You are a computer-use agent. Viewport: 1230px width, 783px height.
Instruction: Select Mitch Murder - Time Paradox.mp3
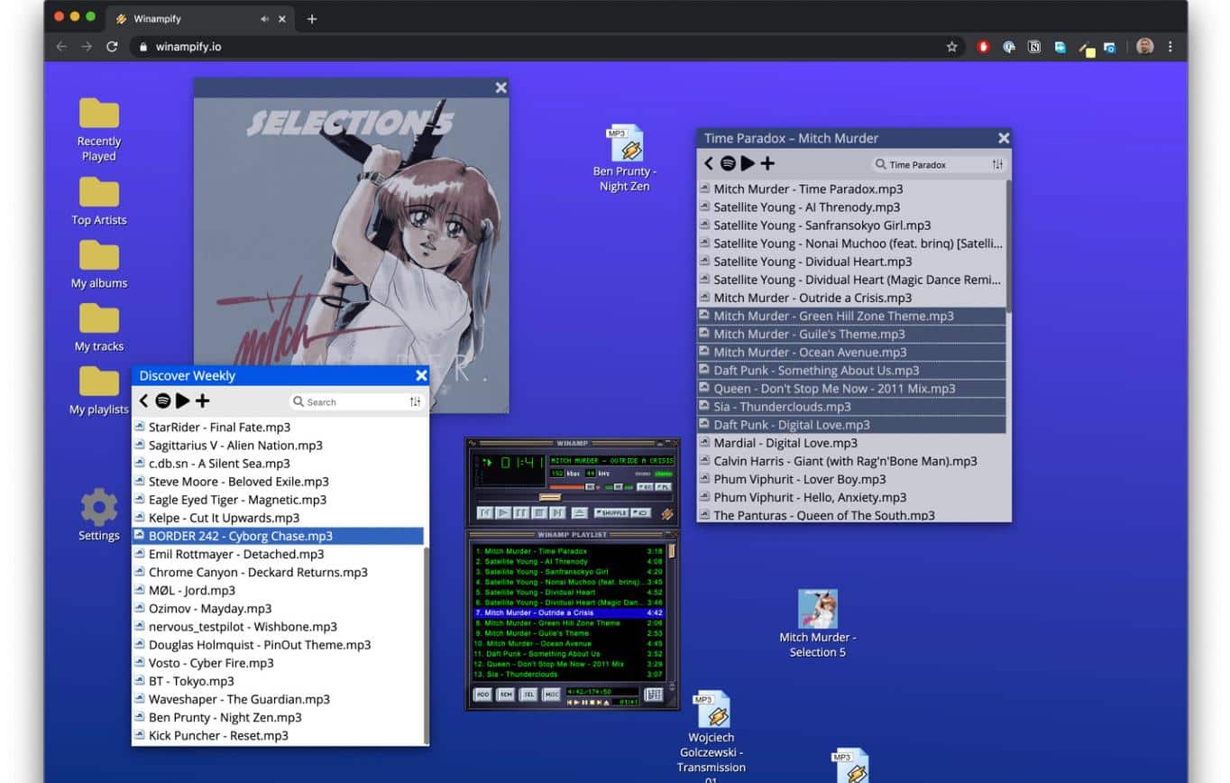(851, 189)
